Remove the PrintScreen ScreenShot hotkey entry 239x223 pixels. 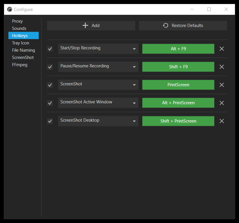pos(222,85)
